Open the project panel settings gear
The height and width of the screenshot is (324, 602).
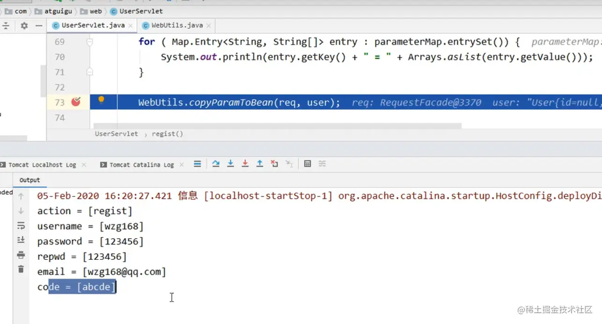24,26
